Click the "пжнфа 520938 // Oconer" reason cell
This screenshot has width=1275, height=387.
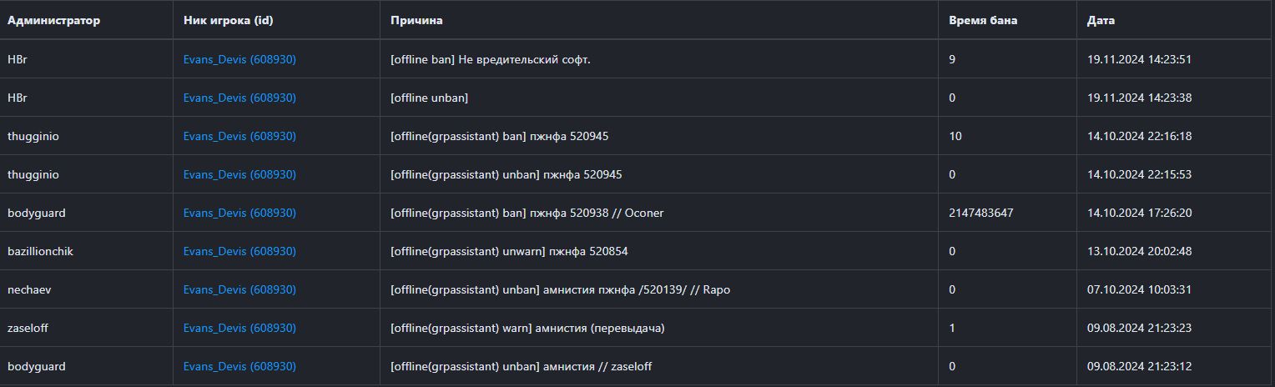(x=527, y=213)
